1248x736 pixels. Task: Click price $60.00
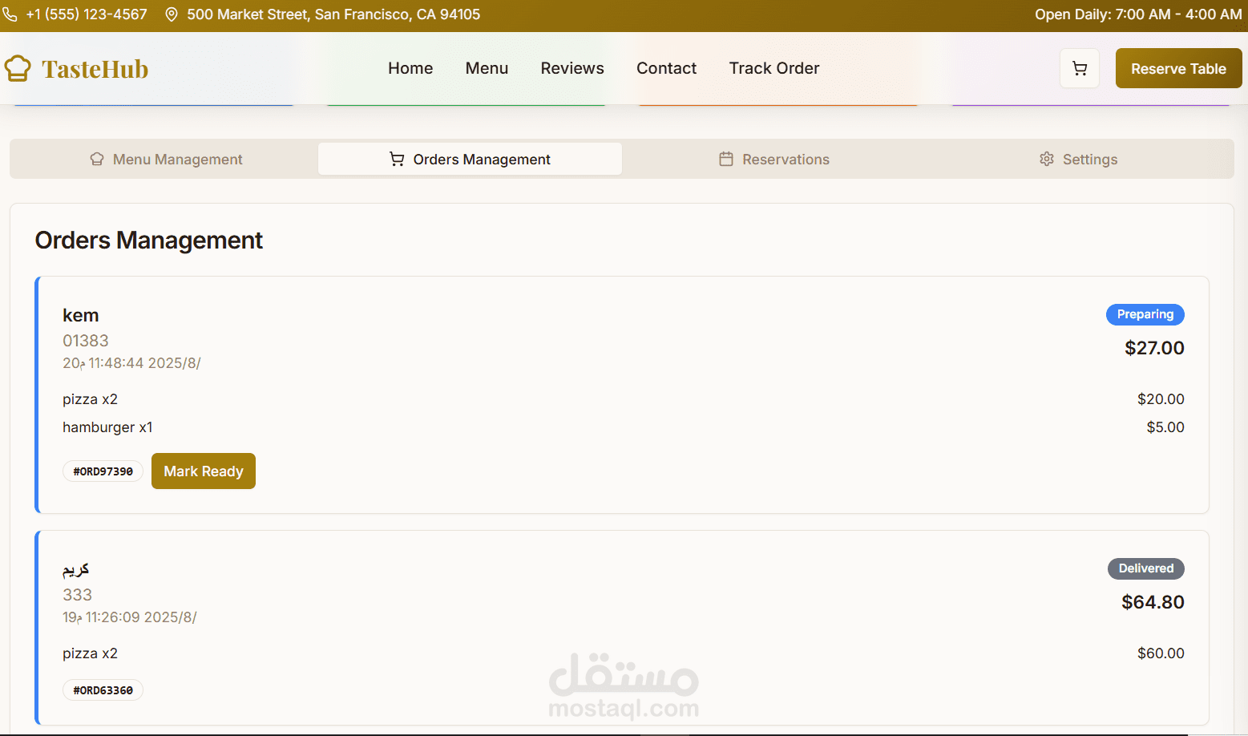click(x=1161, y=653)
